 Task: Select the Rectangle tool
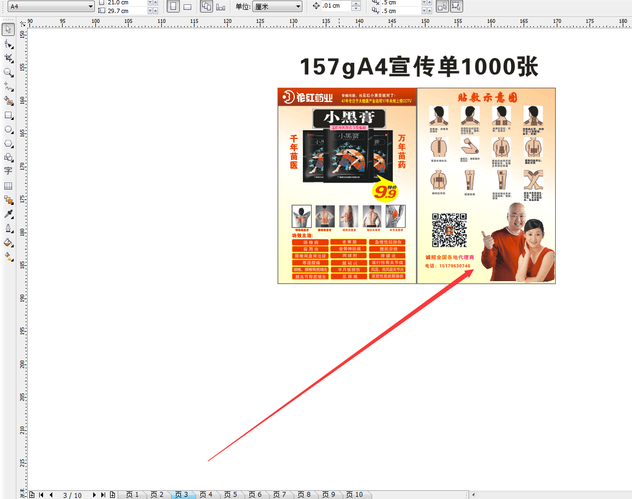[x=8, y=115]
